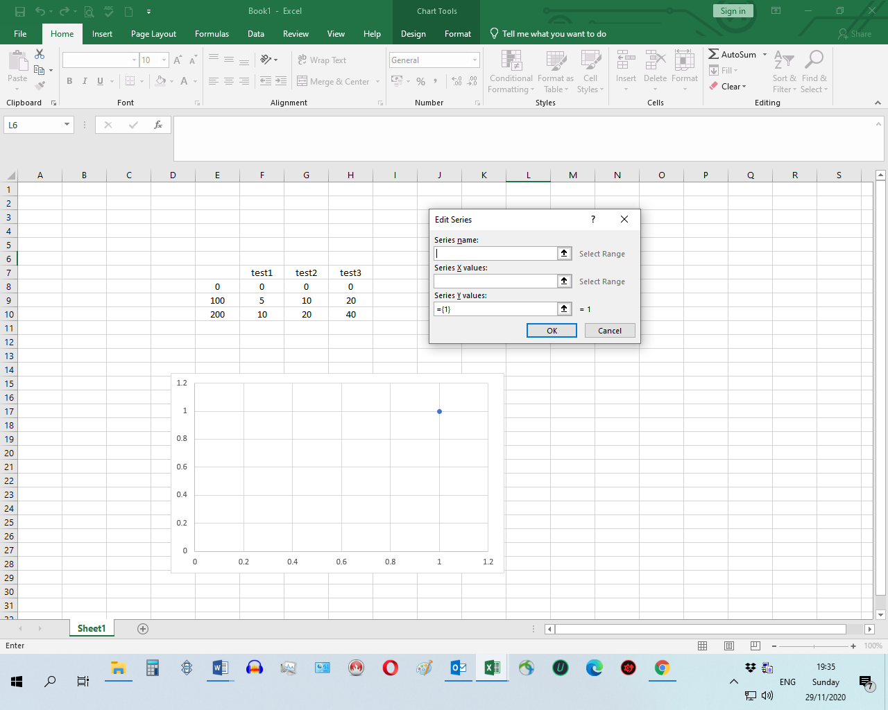Click the Cut scissors icon

tap(40, 54)
